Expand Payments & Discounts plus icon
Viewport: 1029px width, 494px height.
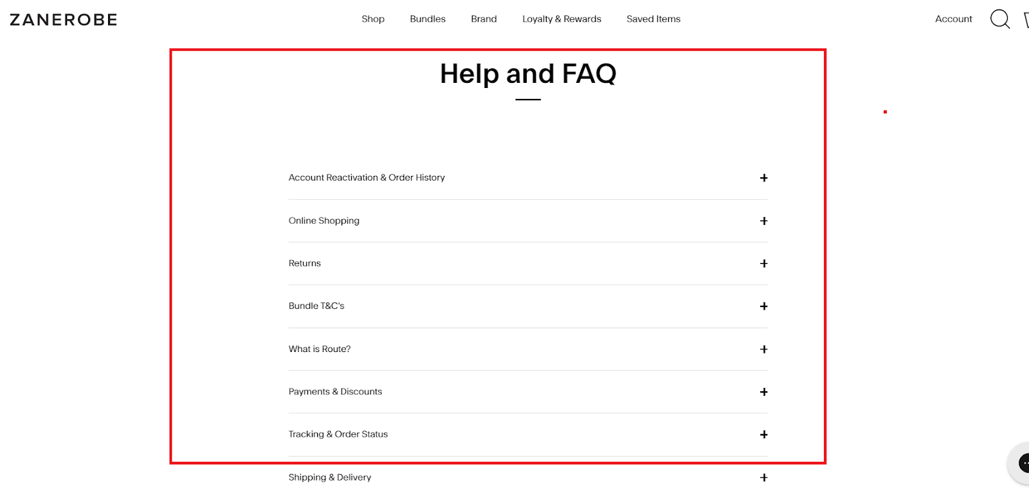[763, 392]
